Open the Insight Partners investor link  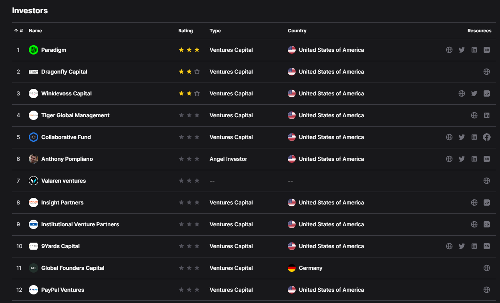tap(62, 203)
